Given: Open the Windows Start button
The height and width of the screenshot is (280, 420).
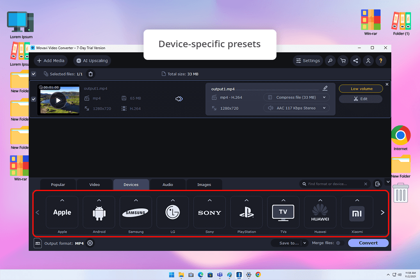Looking at the screenshot, I should coord(171,275).
